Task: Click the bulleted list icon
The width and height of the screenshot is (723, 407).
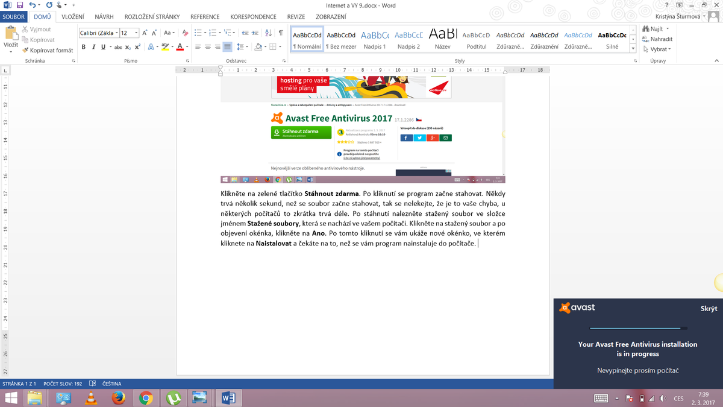Action: (198, 33)
